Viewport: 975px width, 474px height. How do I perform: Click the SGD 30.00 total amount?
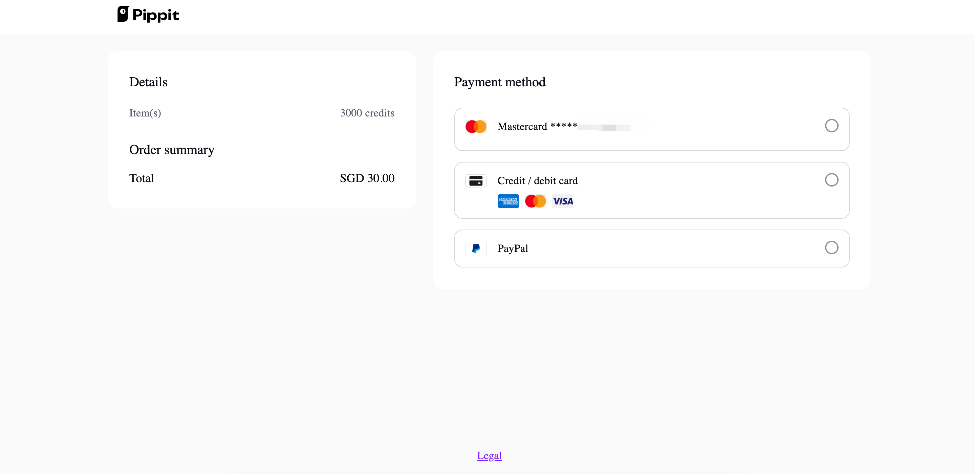click(367, 178)
